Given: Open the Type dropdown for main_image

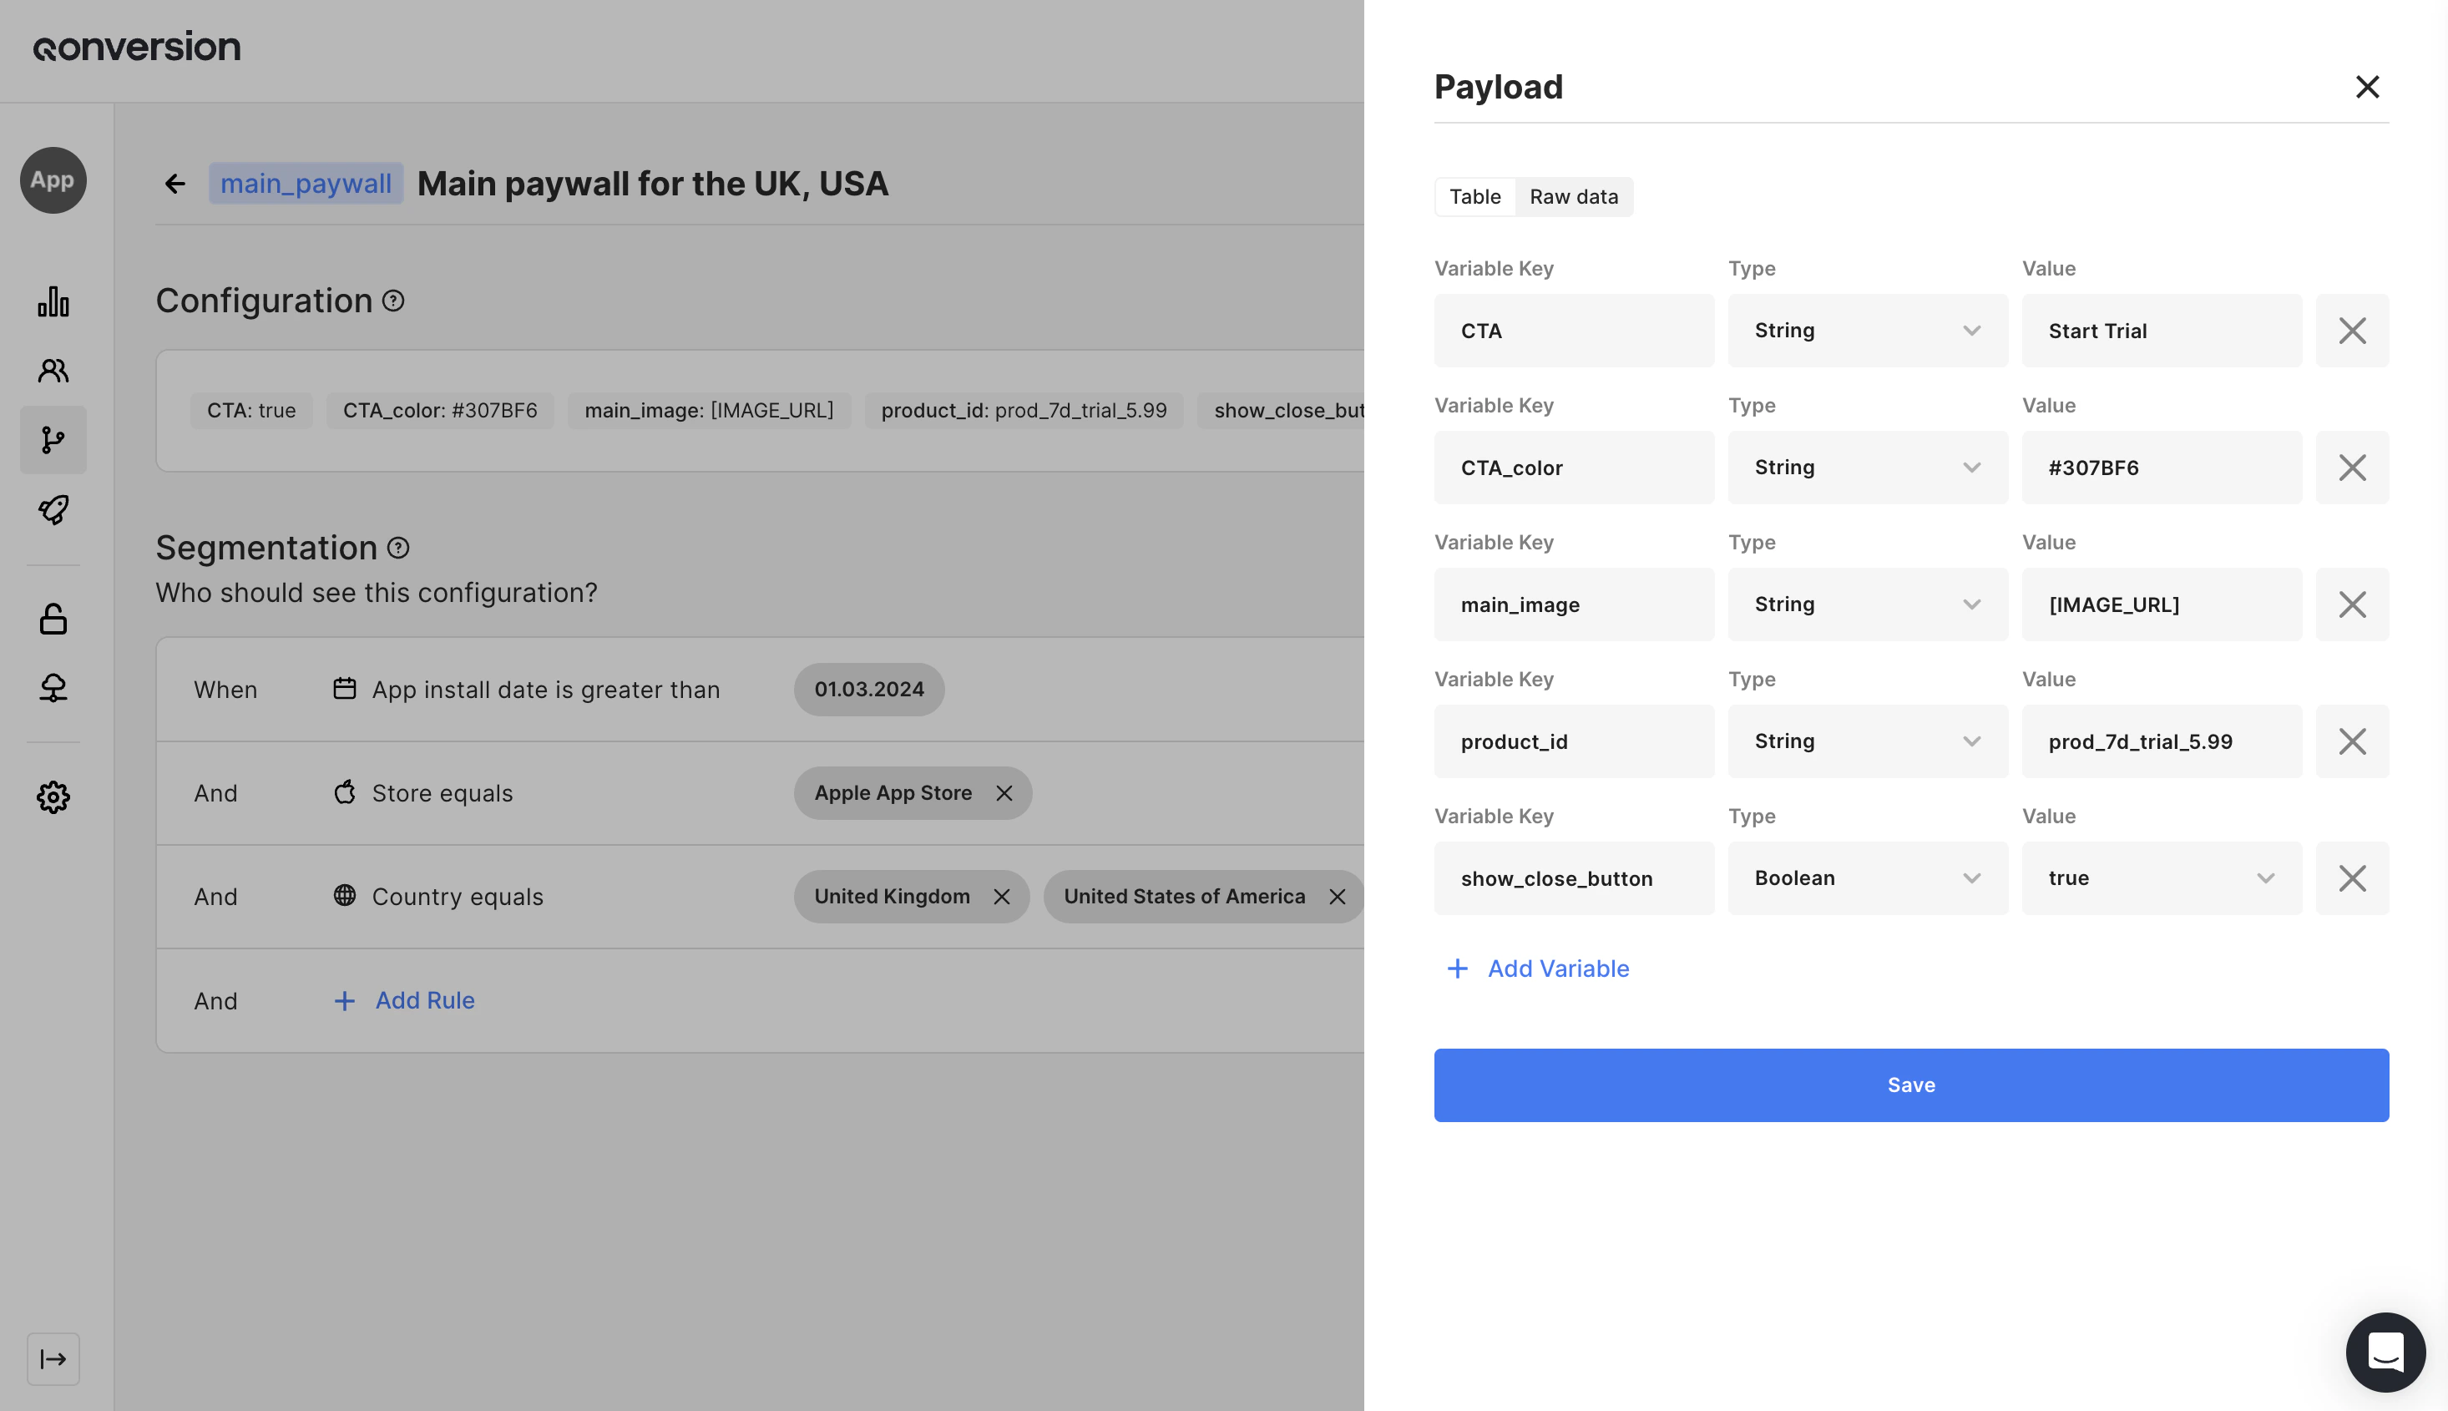Looking at the screenshot, I should 1867,604.
